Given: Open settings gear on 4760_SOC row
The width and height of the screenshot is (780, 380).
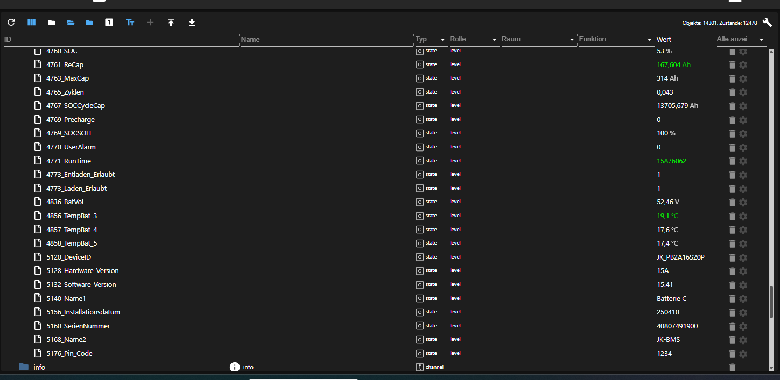Looking at the screenshot, I should (x=743, y=52).
